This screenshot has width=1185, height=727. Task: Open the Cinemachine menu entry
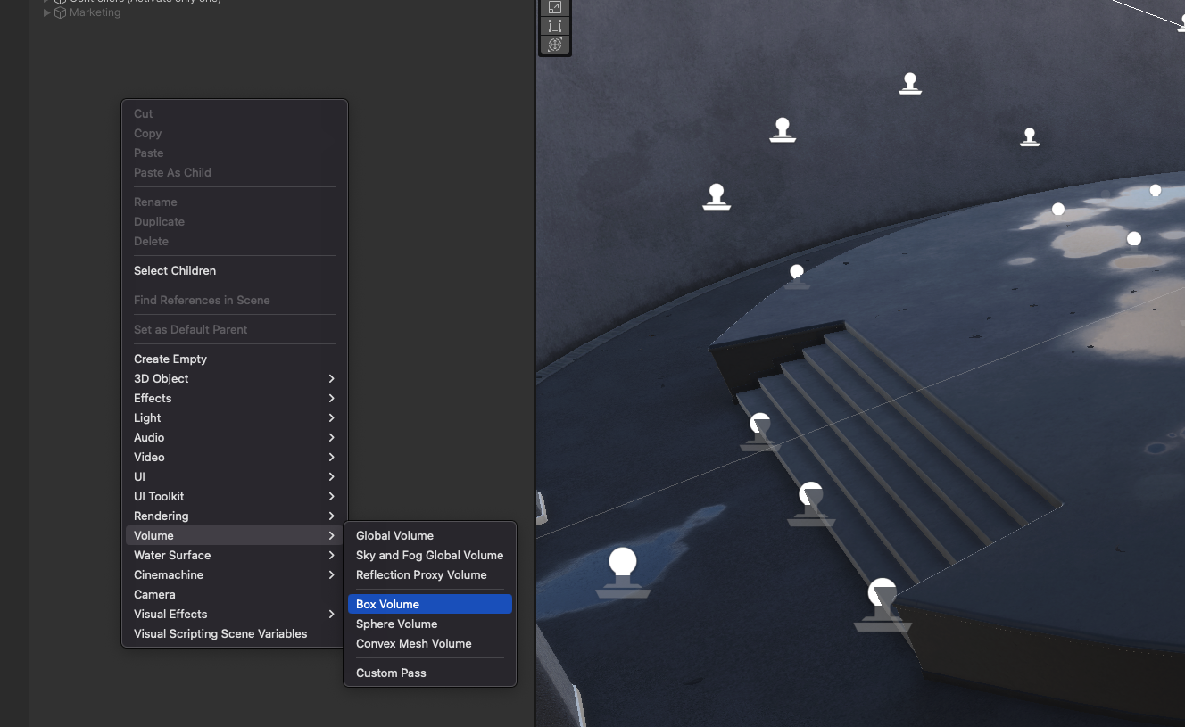click(235, 574)
